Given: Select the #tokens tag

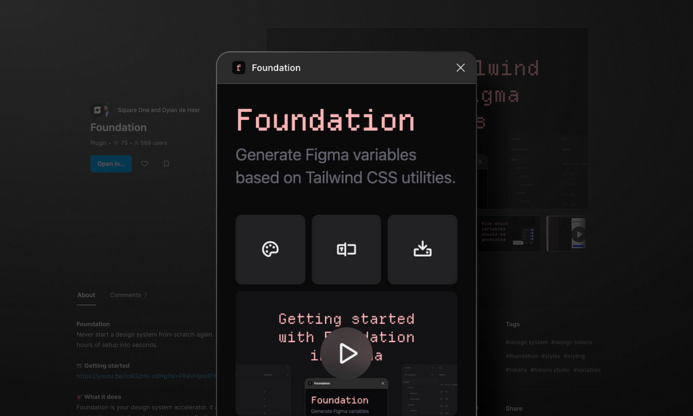Looking at the screenshot, I should click(x=516, y=370).
